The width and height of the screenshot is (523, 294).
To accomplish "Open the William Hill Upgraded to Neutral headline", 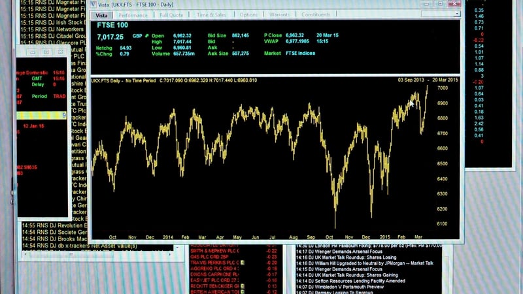I will click(x=365, y=263).
